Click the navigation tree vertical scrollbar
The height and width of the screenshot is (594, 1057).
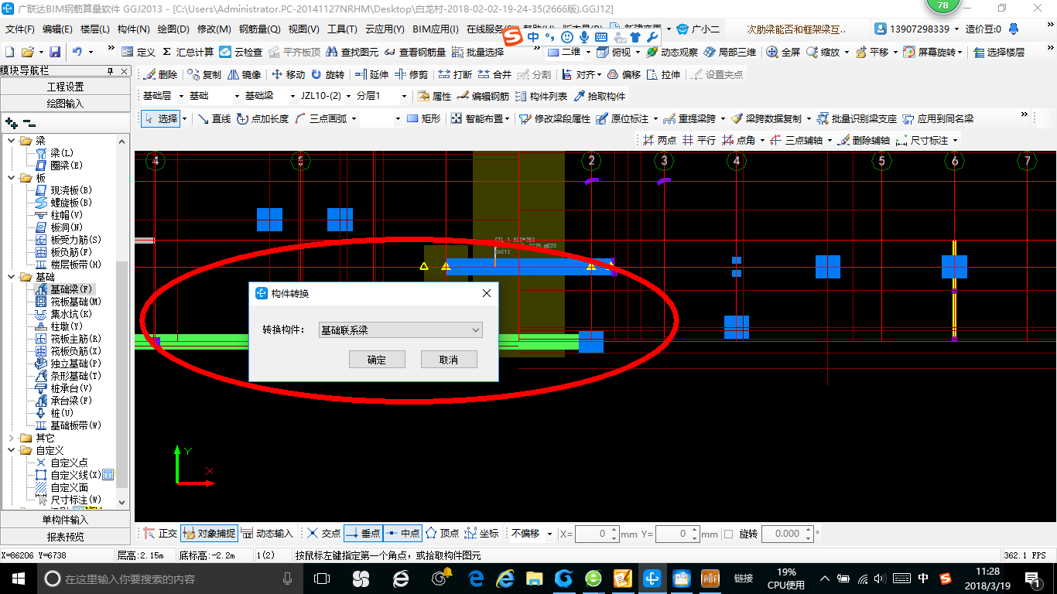[x=122, y=321]
